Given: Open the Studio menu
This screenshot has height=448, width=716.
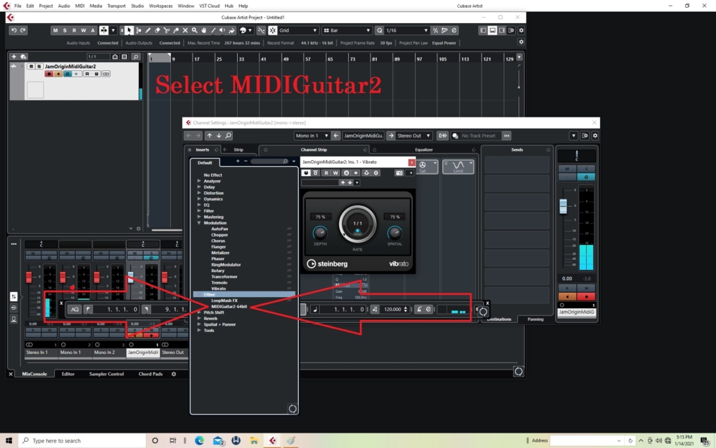Looking at the screenshot, I should (x=137, y=6).
